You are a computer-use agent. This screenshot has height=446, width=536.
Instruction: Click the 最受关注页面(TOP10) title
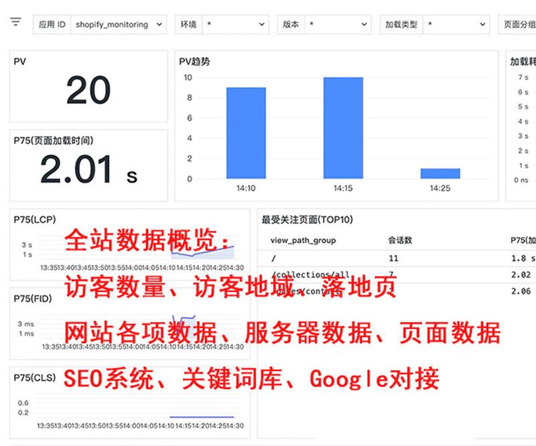point(308,220)
